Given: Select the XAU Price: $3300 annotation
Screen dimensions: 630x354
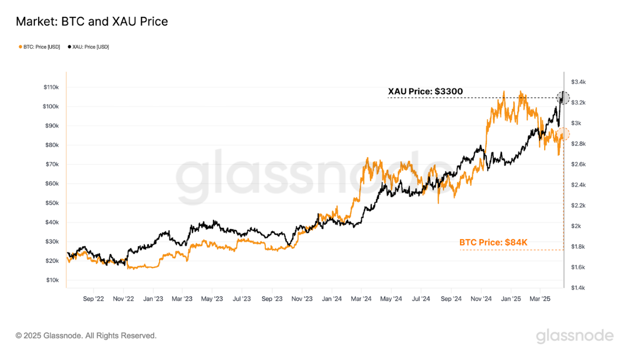Looking at the screenshot, I should click(425, 91).
